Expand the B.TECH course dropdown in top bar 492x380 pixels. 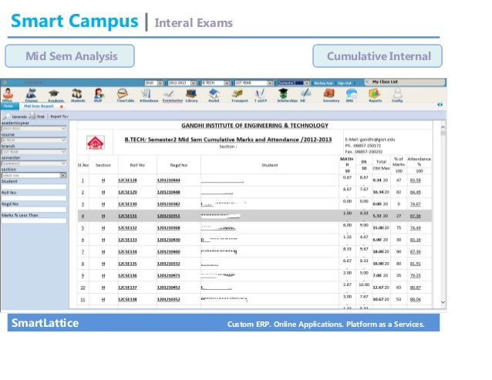point(227,82)
